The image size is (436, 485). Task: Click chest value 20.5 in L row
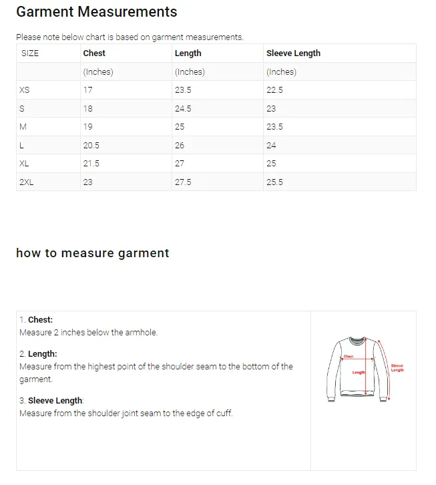[x=91, y=146]
